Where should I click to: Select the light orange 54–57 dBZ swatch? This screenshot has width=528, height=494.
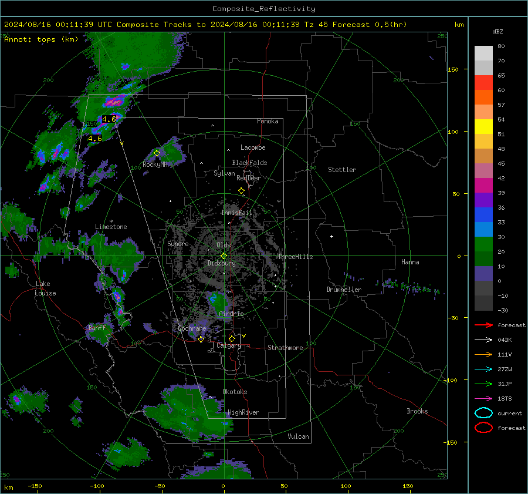tap(483, 112)
